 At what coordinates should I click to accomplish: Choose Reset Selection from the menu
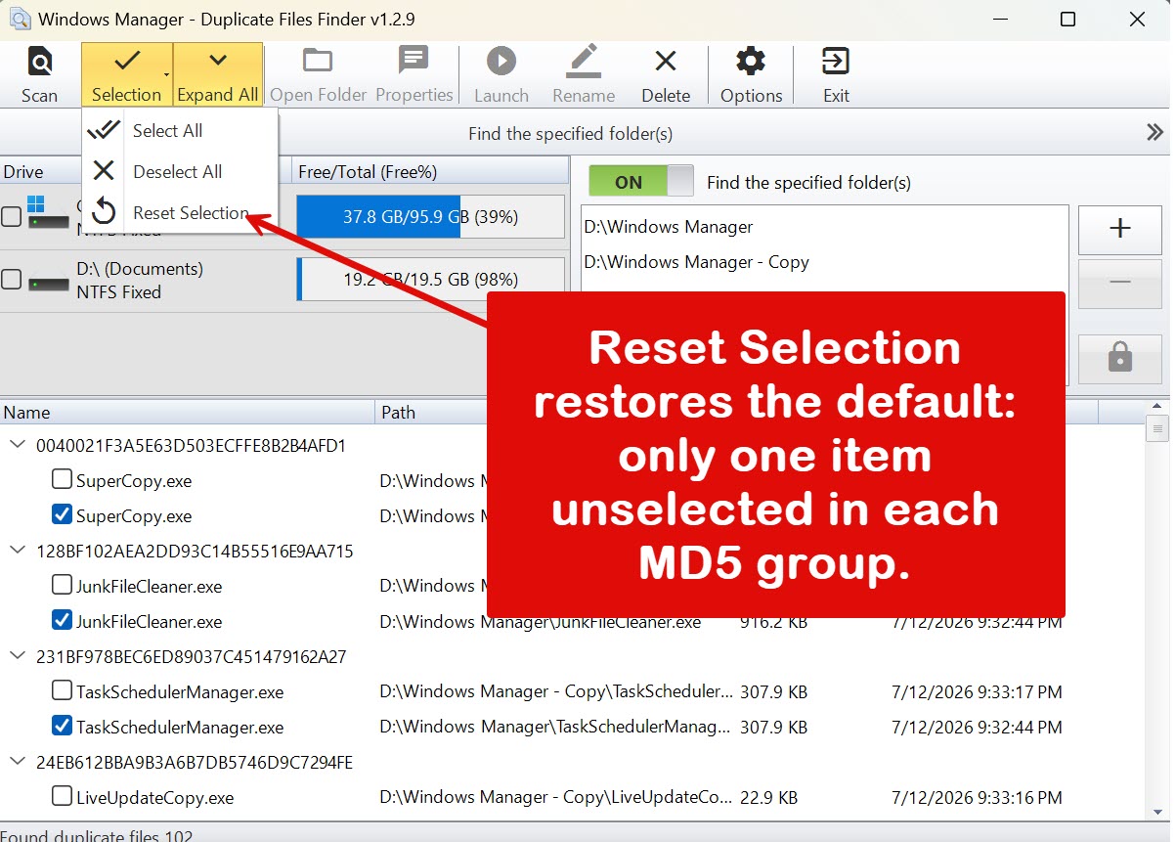180,213
